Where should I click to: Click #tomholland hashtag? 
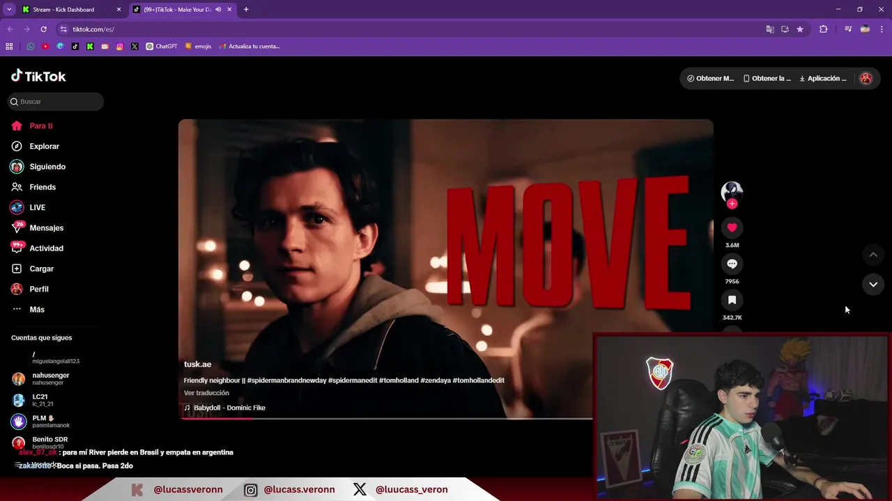pos(399,381)
